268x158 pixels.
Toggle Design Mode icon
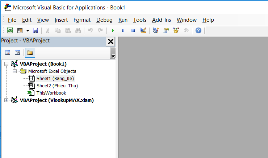(143, 30)
